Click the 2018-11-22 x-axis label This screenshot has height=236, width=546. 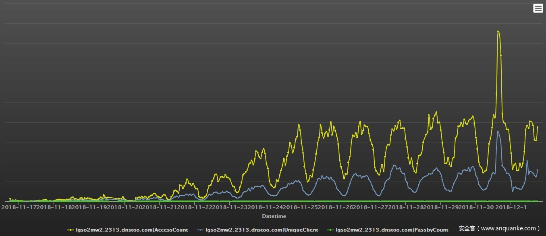pyautogui.click(x=195, y=207)
